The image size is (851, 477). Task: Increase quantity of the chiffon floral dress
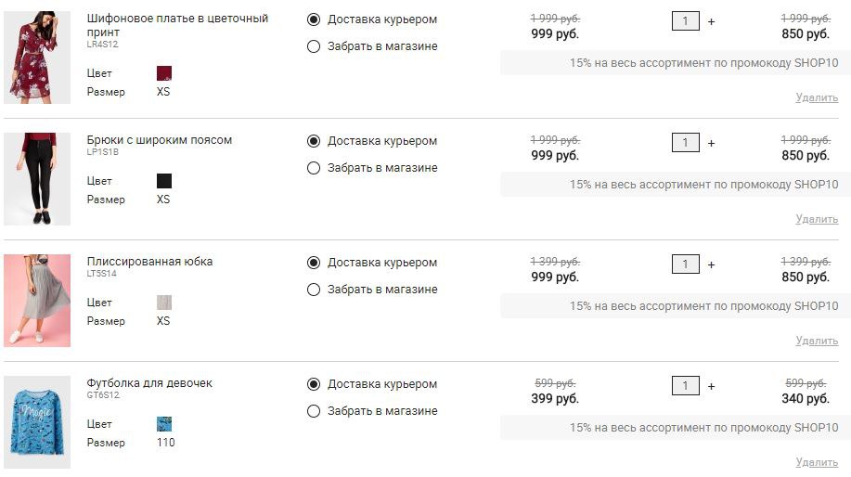[711, 21]
